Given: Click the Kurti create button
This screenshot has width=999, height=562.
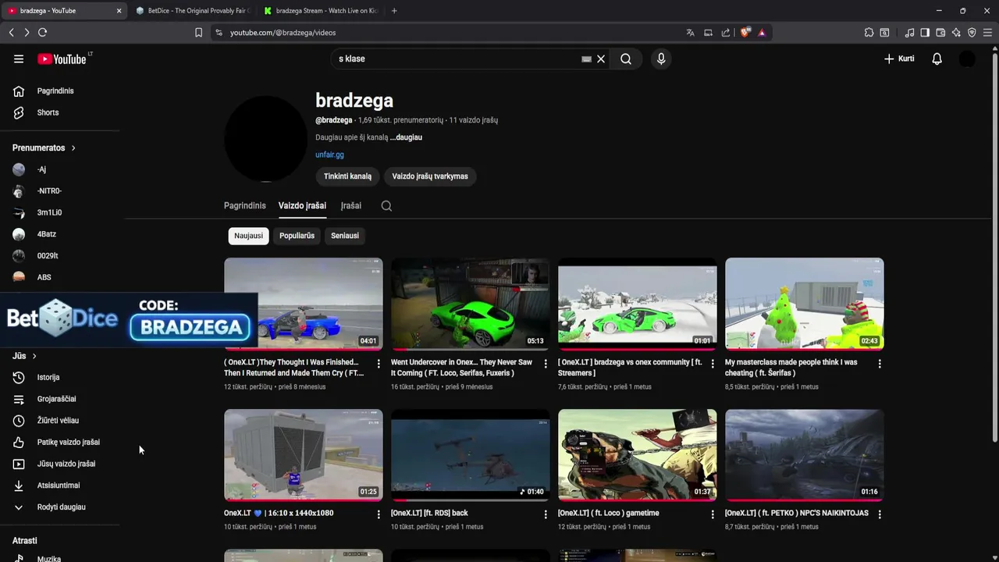Looking at the screenshot, I should [x=899, y=59].
